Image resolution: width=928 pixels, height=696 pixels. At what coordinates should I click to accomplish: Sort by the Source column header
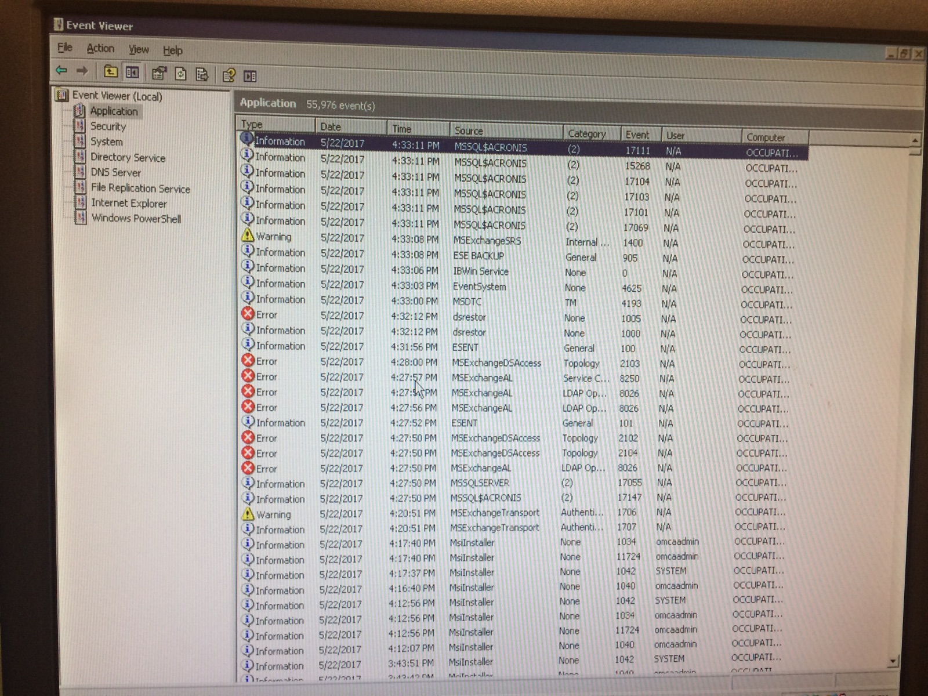[506, 131]
